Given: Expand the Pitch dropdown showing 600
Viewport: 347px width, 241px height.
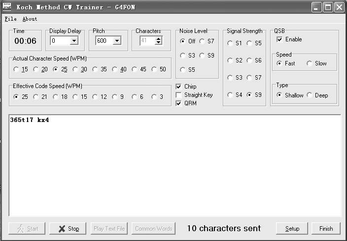Looking at the screenshot, I should pos(116,41).
